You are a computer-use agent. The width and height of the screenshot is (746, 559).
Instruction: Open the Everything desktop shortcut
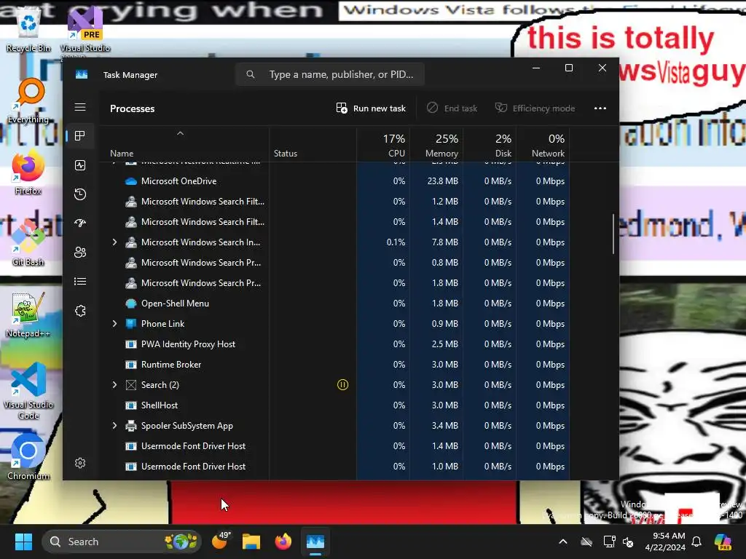click(x=28, y=102)
